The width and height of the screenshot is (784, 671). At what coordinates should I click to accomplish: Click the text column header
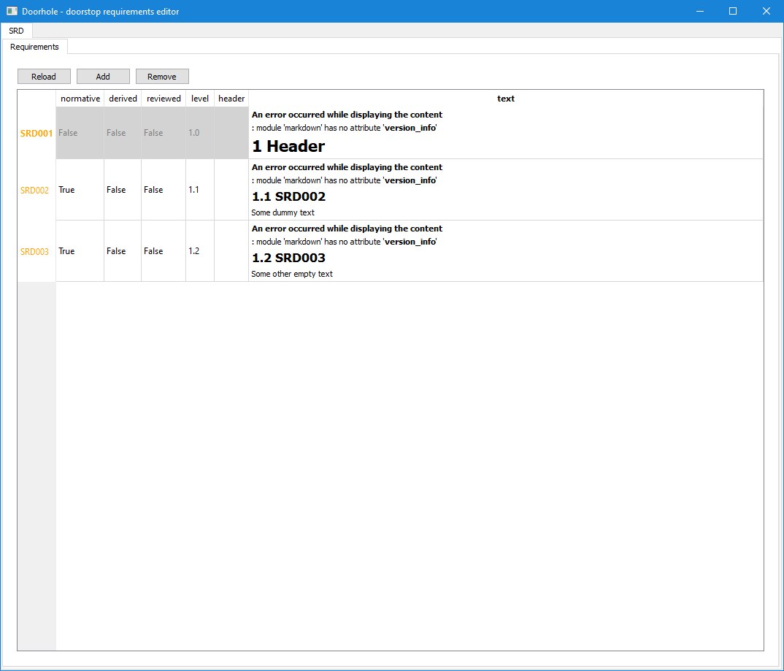click(x=506, y=98)
